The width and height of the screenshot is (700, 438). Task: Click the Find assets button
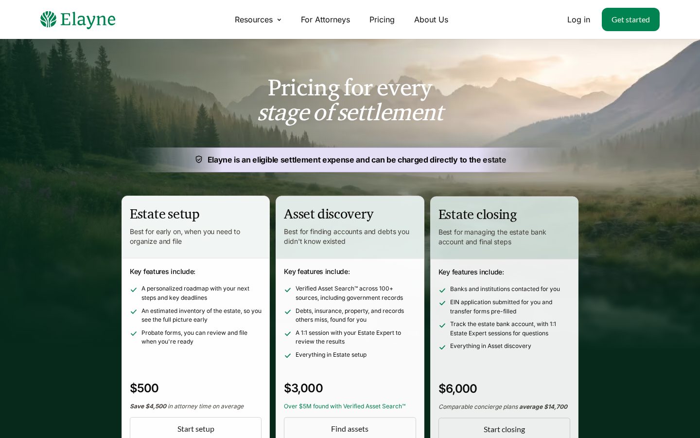(x=350, y=428)
